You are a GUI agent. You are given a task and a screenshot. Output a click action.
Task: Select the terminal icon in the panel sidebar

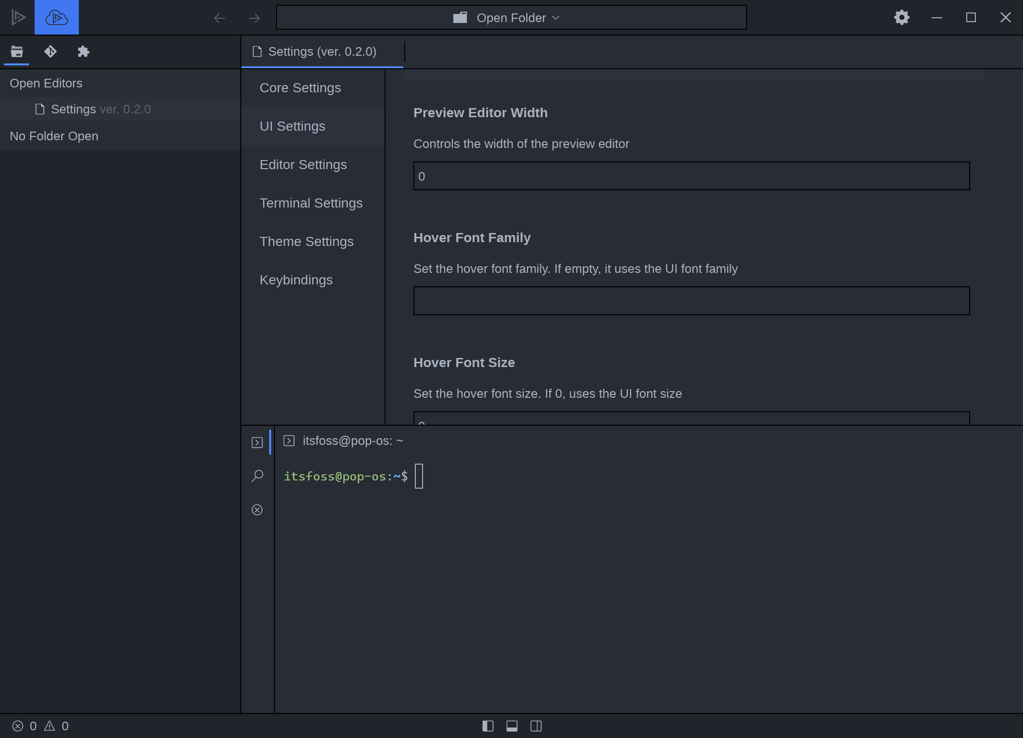coord(257,442)
